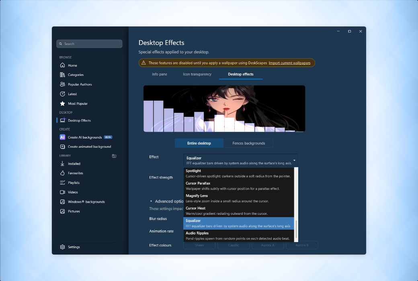Open the Playlists icon
This screenshot has width=418, height=281.
pyautogui.click(x=62, y=183)
